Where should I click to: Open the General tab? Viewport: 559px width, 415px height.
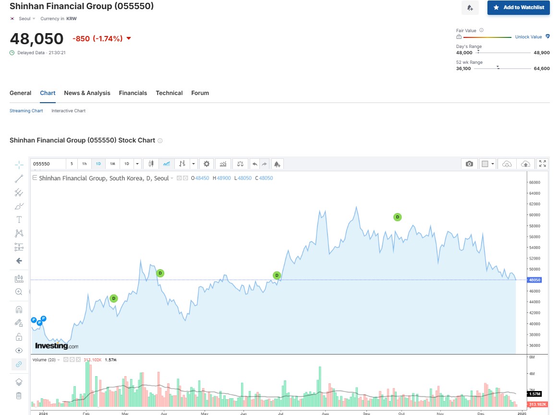(x=20, y=93)
